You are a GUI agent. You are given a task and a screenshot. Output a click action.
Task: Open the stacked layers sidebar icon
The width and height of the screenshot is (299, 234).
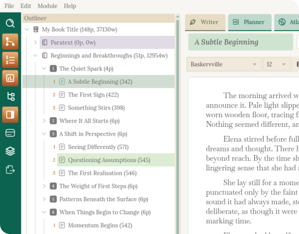(10, 151)
